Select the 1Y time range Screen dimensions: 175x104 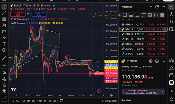pos(45,101)
